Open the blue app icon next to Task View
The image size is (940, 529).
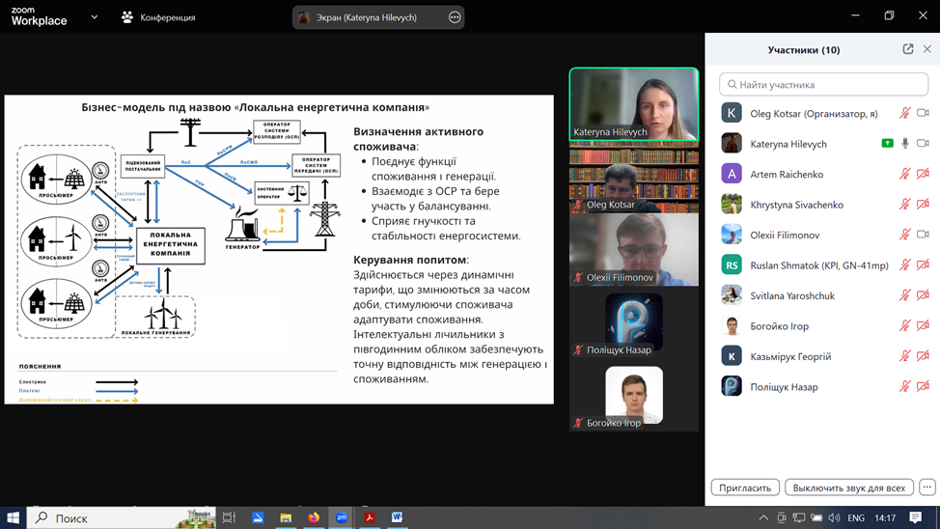coord(258,517)
